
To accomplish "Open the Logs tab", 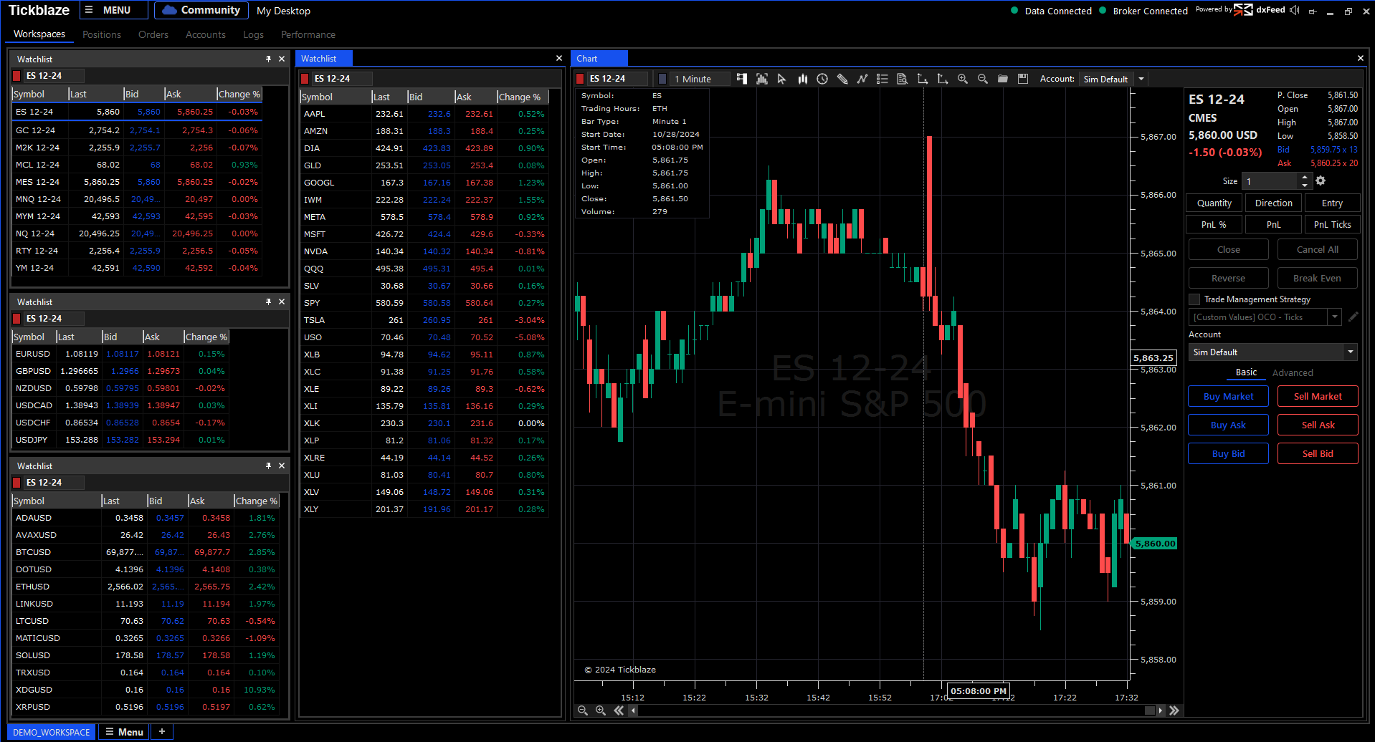I will pyautogui.click(x=253, y=34).
